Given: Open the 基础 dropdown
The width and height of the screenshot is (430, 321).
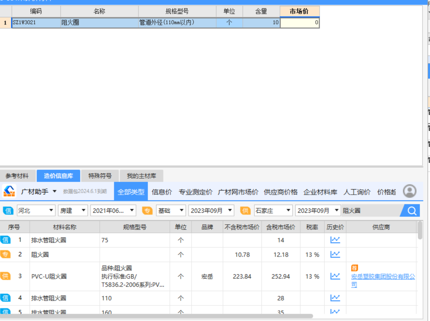Looking at the screenshot, I should [171, 211].
